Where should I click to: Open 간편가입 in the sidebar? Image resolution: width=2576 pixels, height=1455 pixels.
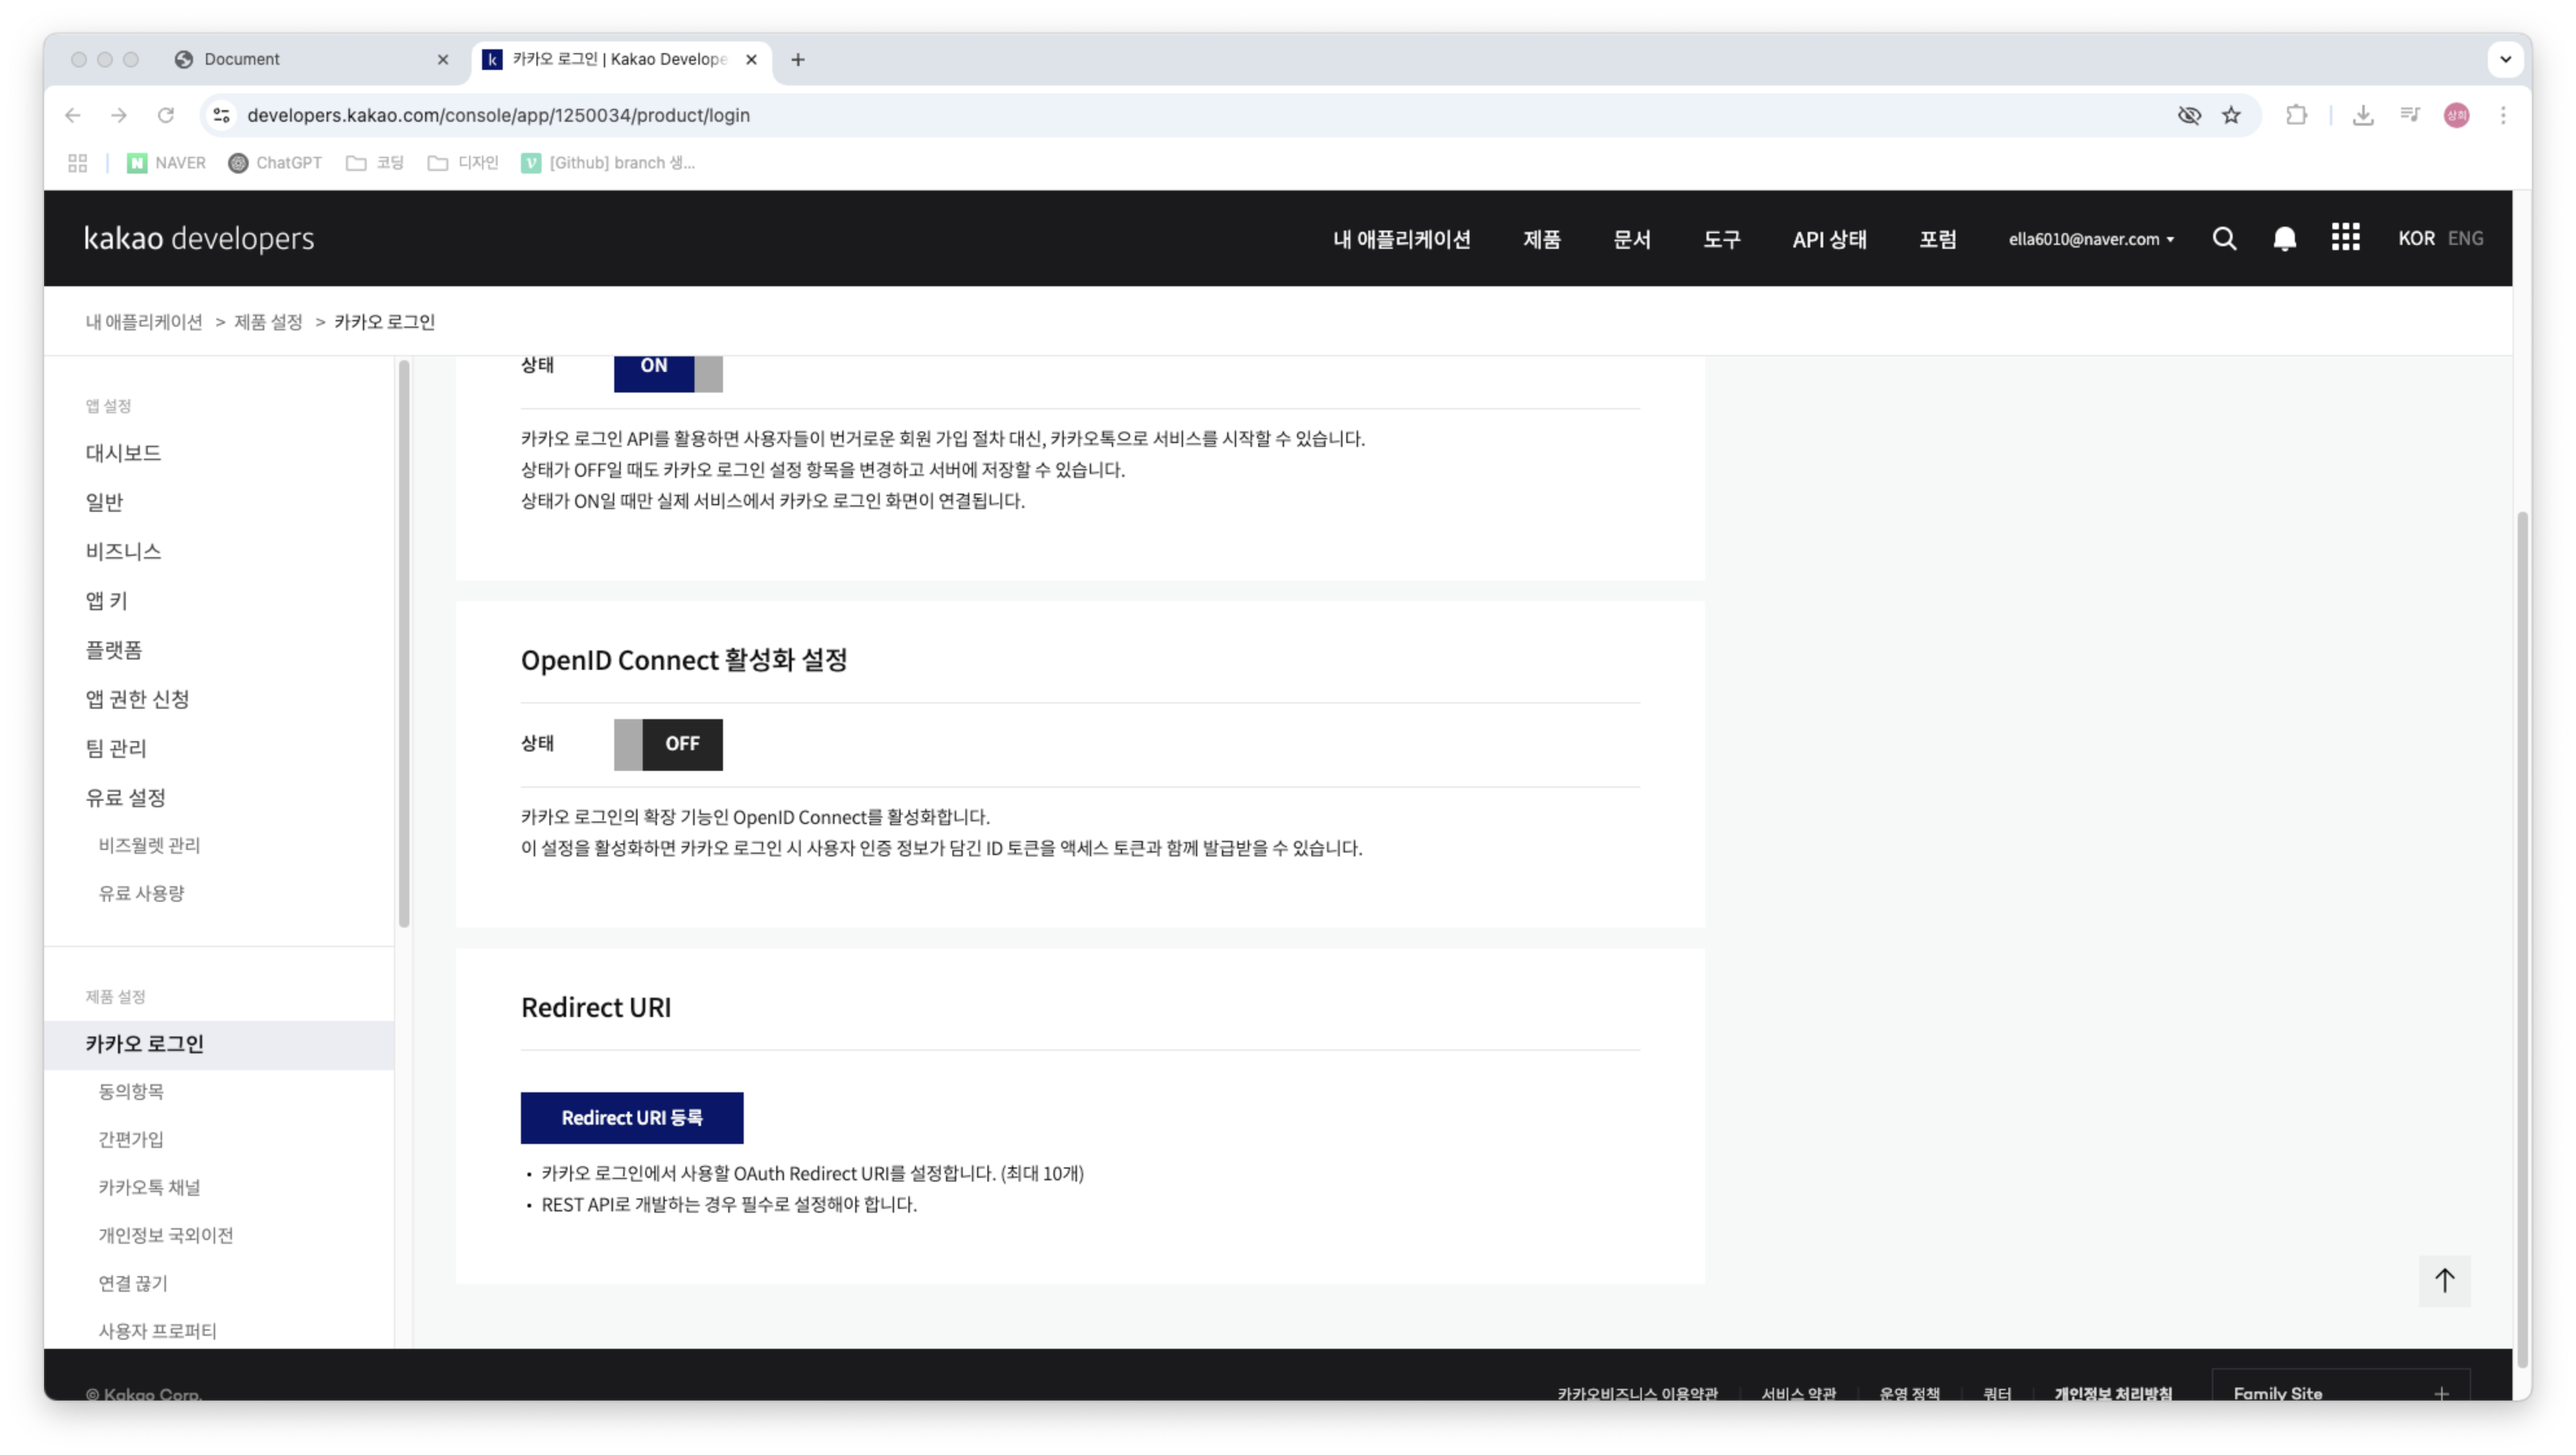[x=131, y=1139]
